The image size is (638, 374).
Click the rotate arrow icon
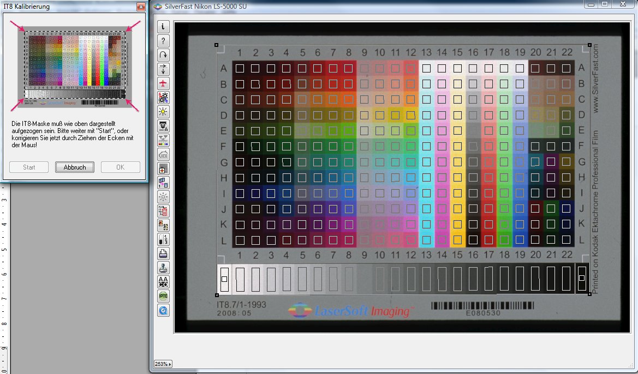(163, 55)
